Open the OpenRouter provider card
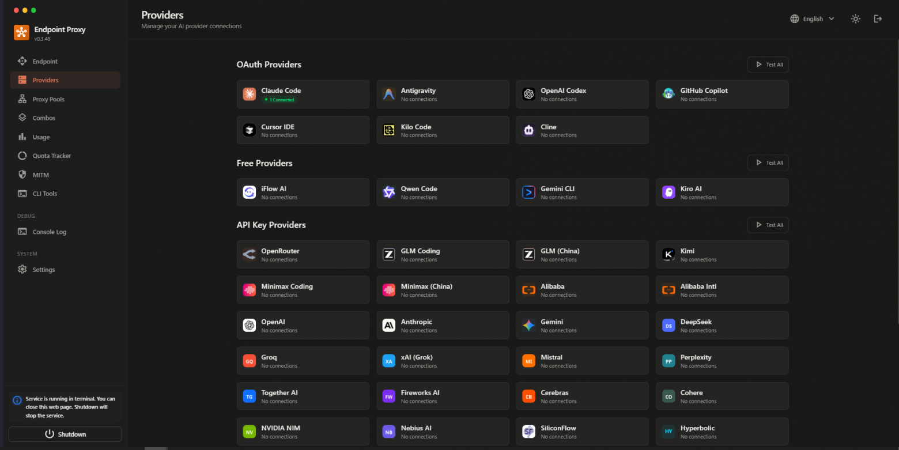Screen dimensions: 899x450 [303, 255]
